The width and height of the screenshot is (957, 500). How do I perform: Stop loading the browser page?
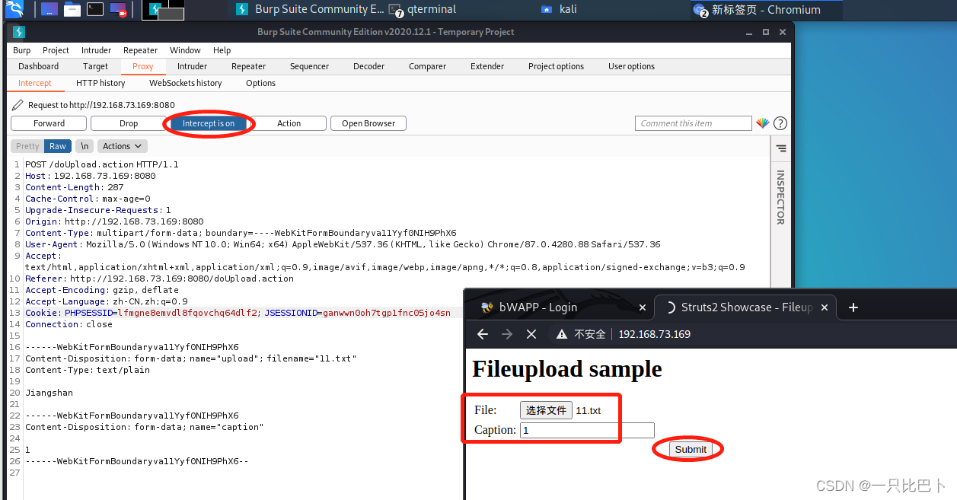(x=531, y=334)
